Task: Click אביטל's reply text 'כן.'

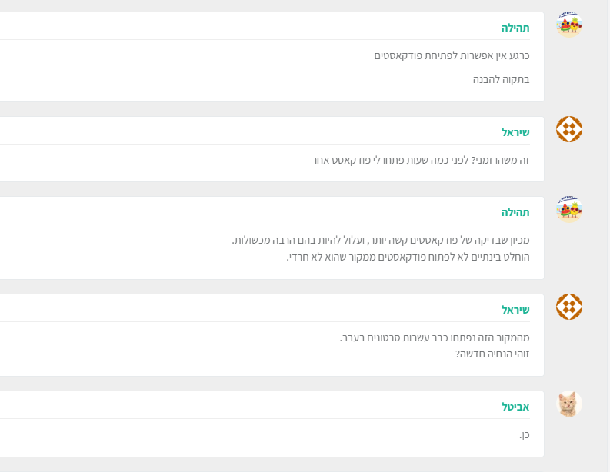Action: (524, 435)
